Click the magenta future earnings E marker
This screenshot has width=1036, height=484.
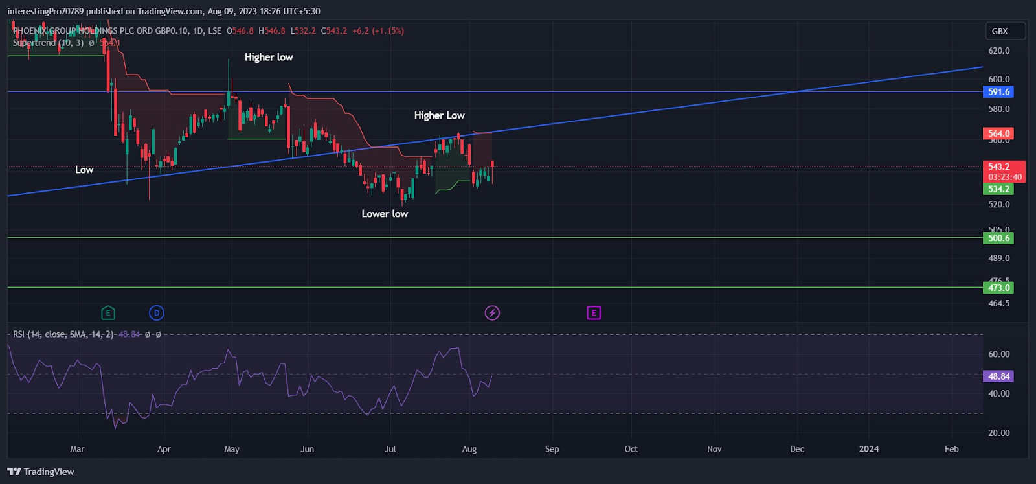(594, 313)
